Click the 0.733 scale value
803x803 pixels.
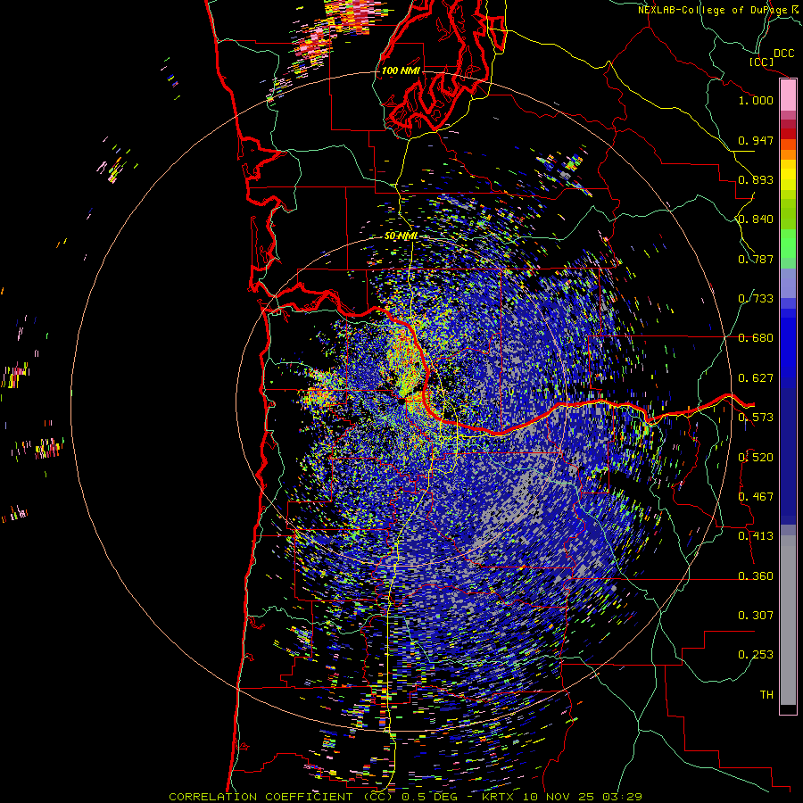[756, 299]
